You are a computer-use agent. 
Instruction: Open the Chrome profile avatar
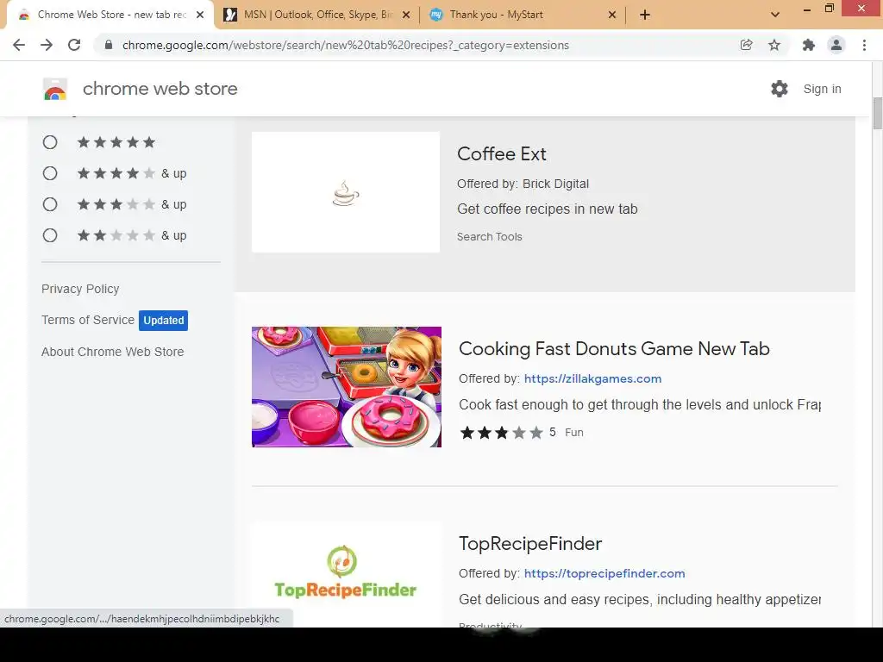836,45
